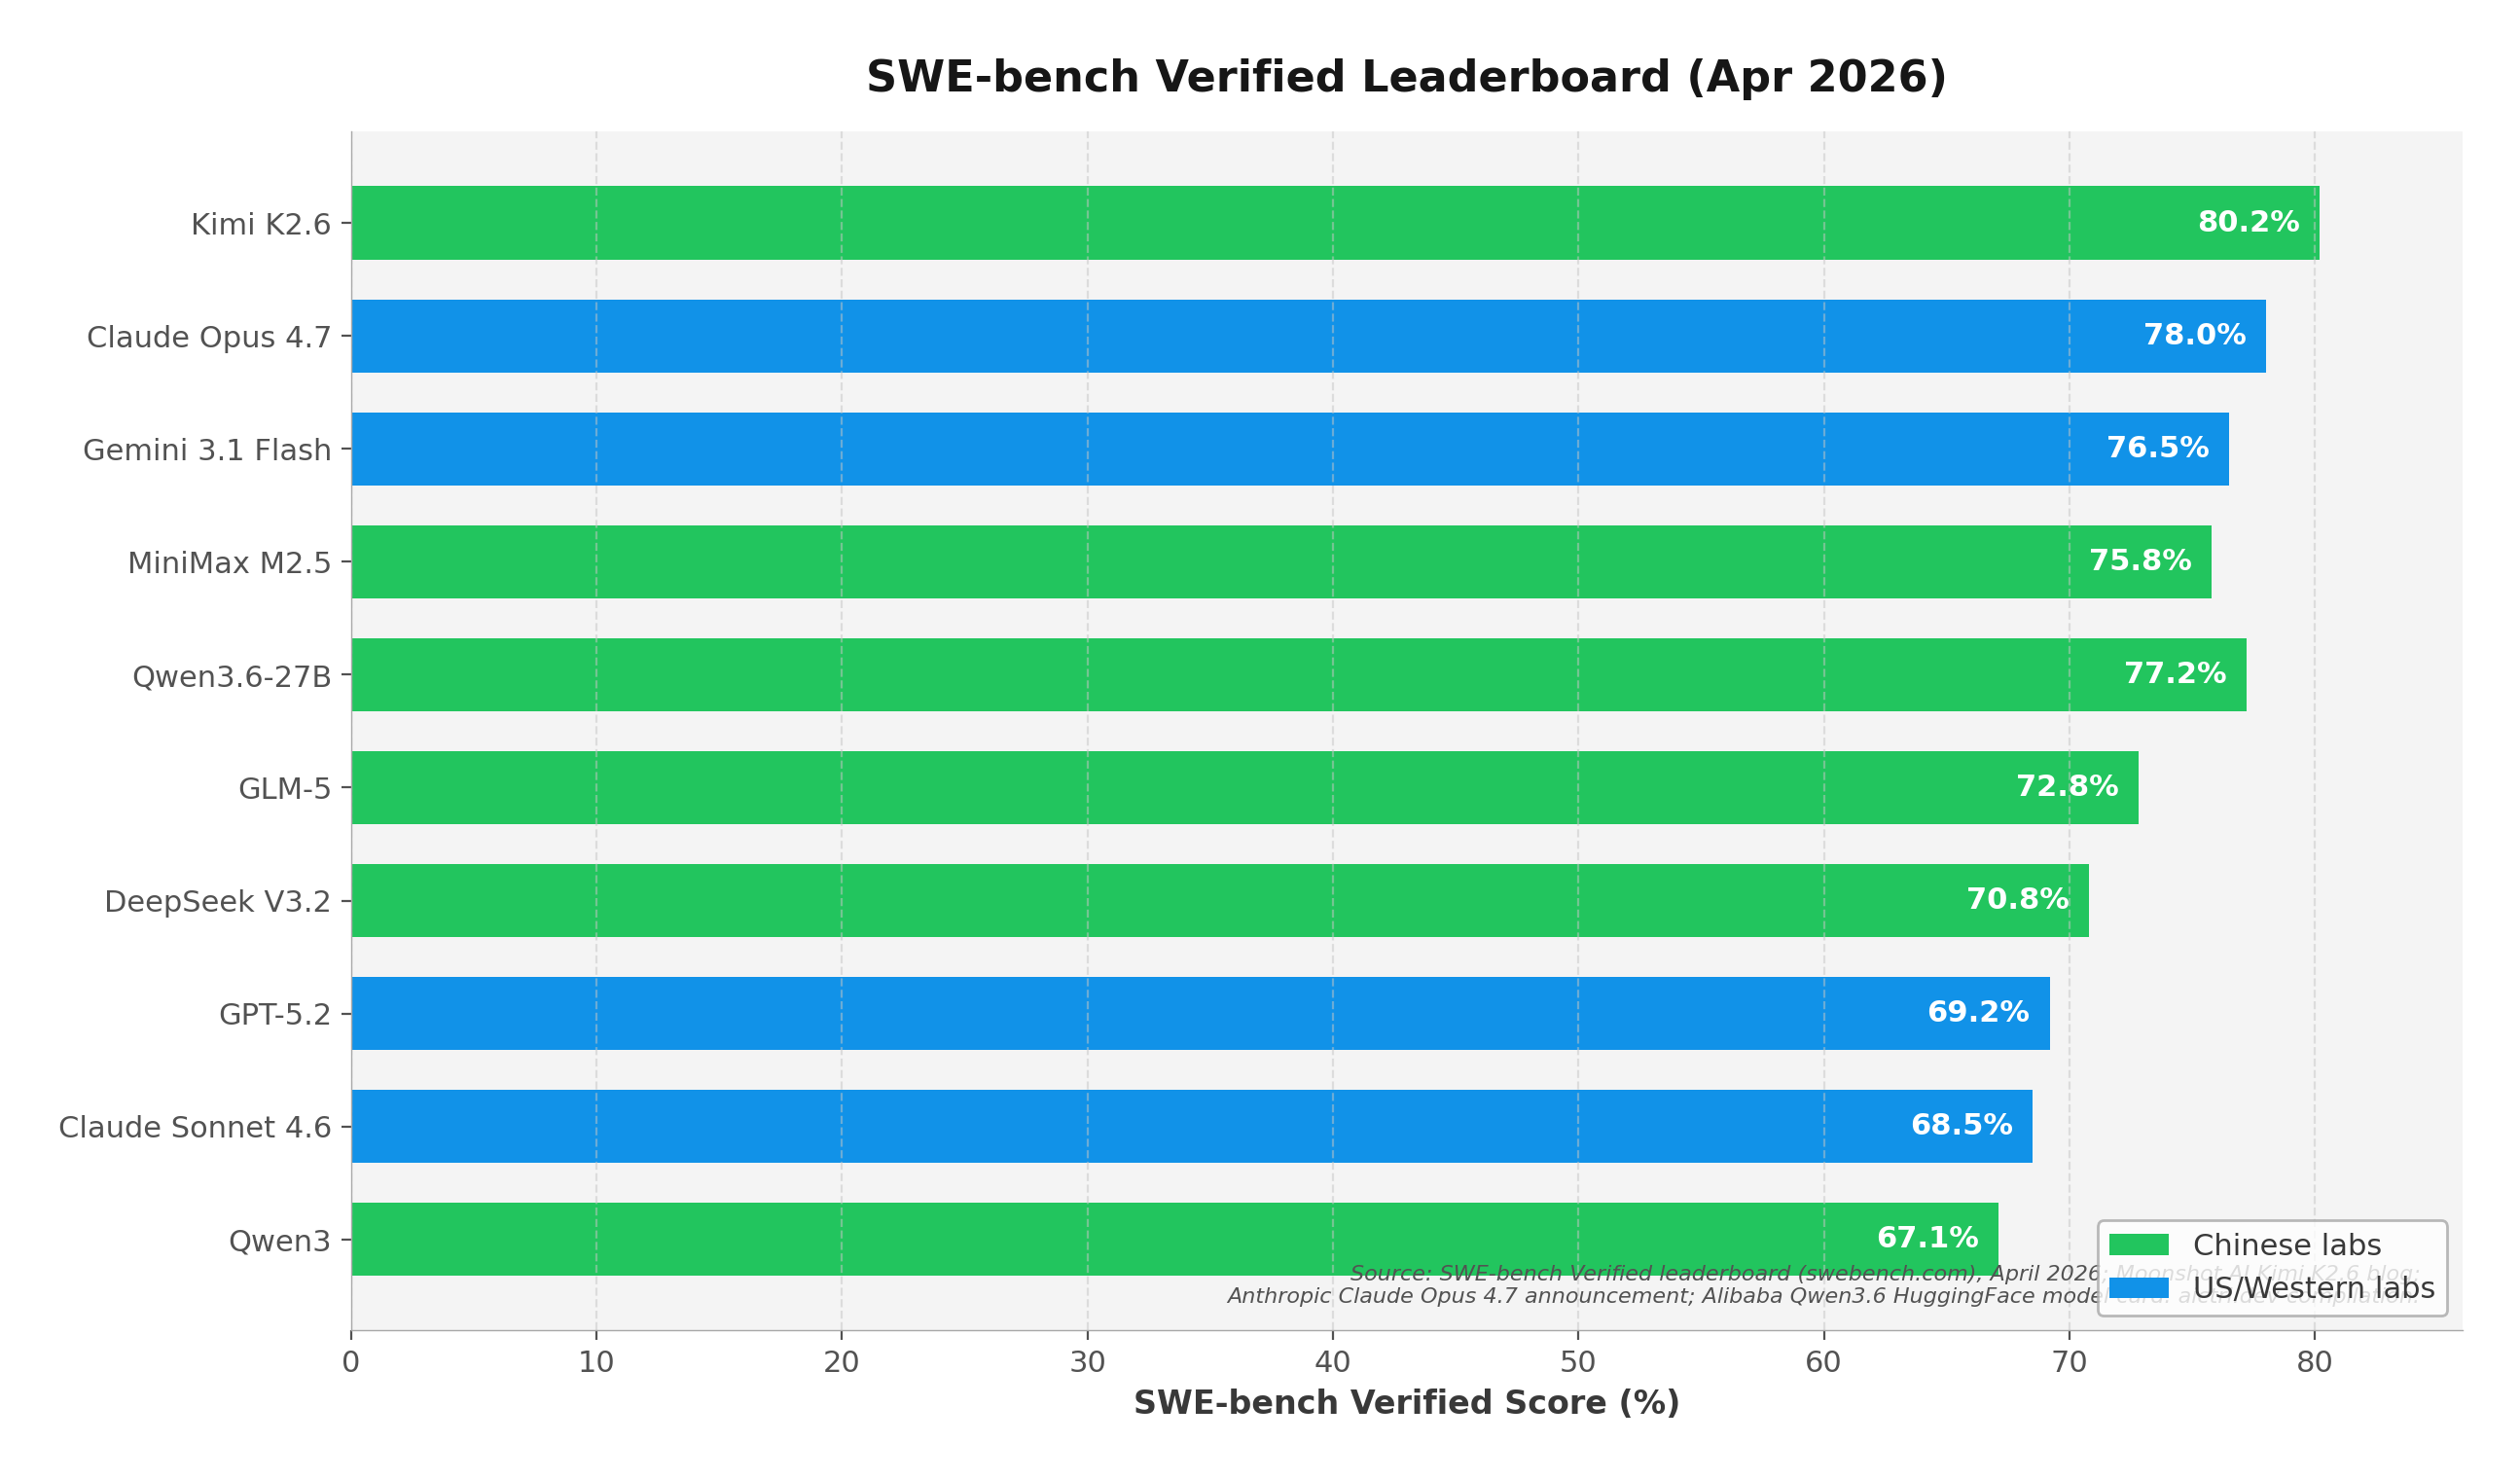Click the Qwen3 axis label
The height and width of the screenshot is (1479, 2520).
pyautogui.click(x=280, y=1242)
